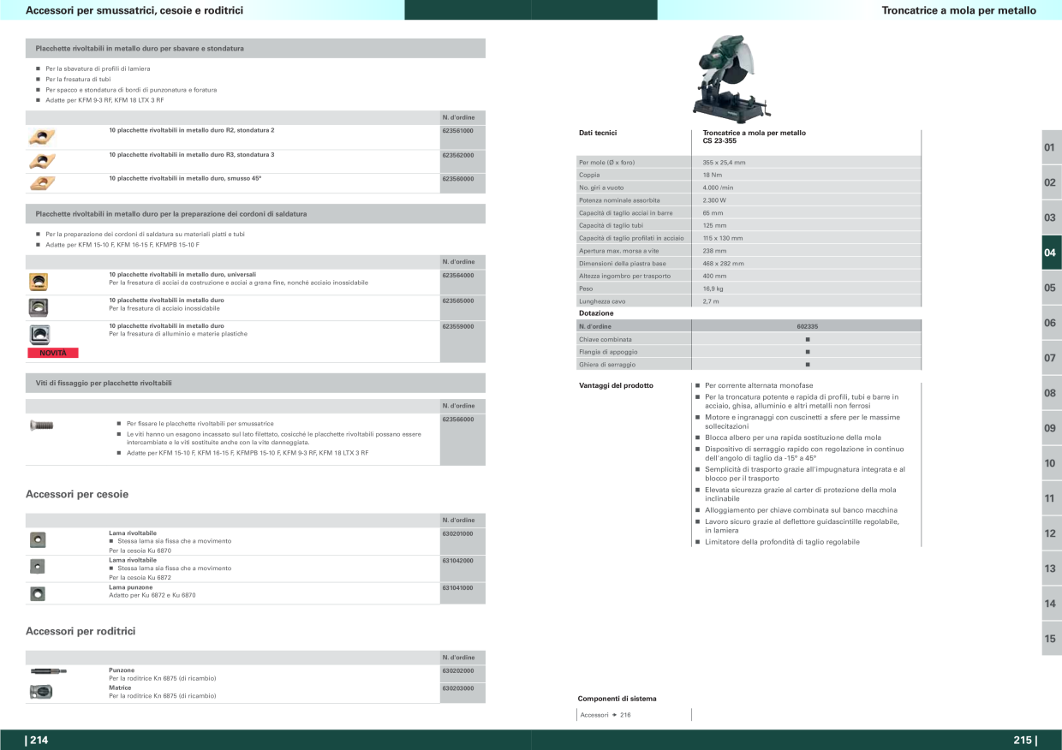Click the Viti di fissaggio section header
This screenshot has width=1062, height=750.
[255, 383]
